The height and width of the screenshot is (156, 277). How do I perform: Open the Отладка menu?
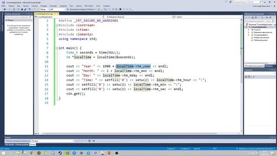pos(43,6)
